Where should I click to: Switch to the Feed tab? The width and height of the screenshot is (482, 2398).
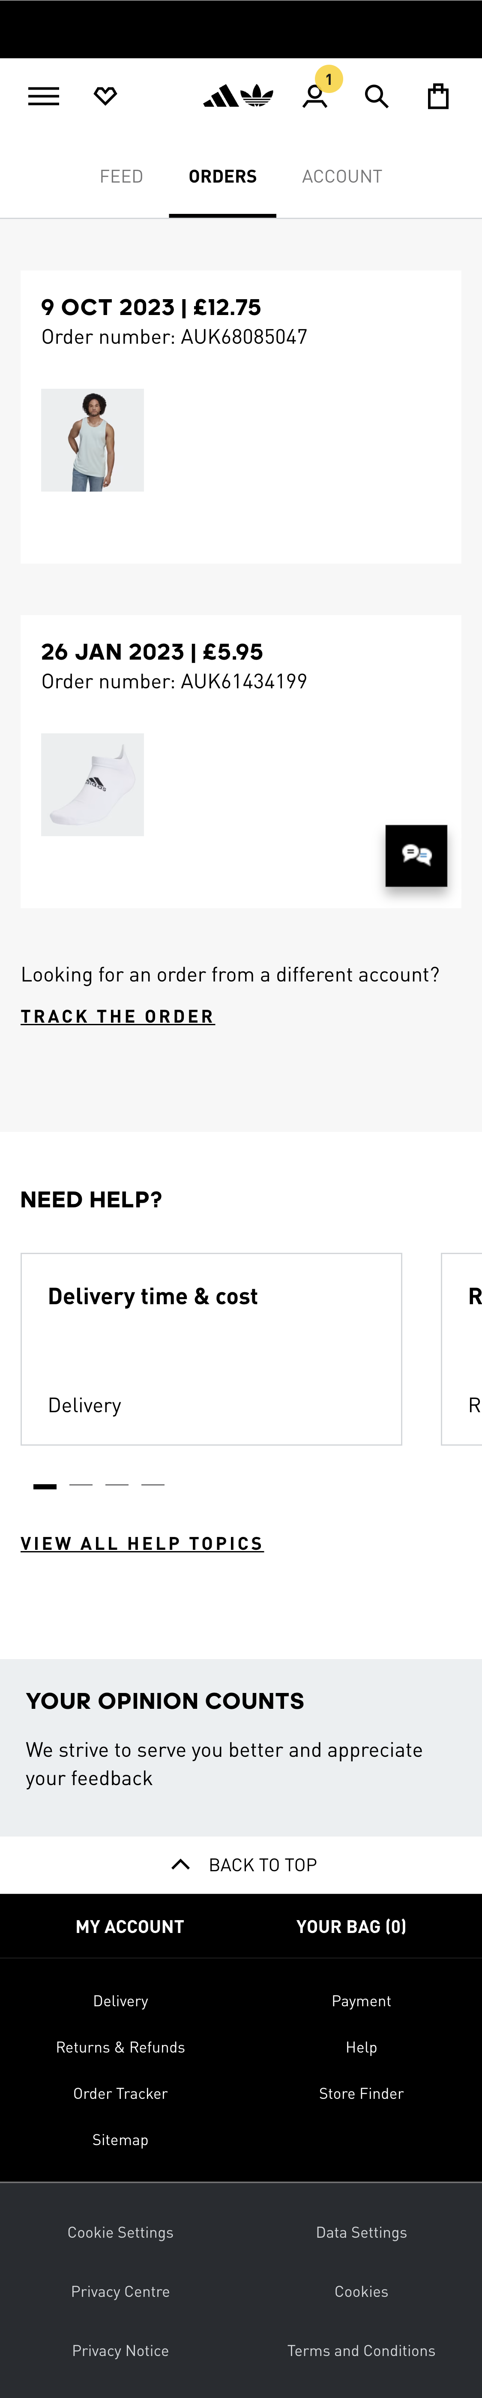121,177
